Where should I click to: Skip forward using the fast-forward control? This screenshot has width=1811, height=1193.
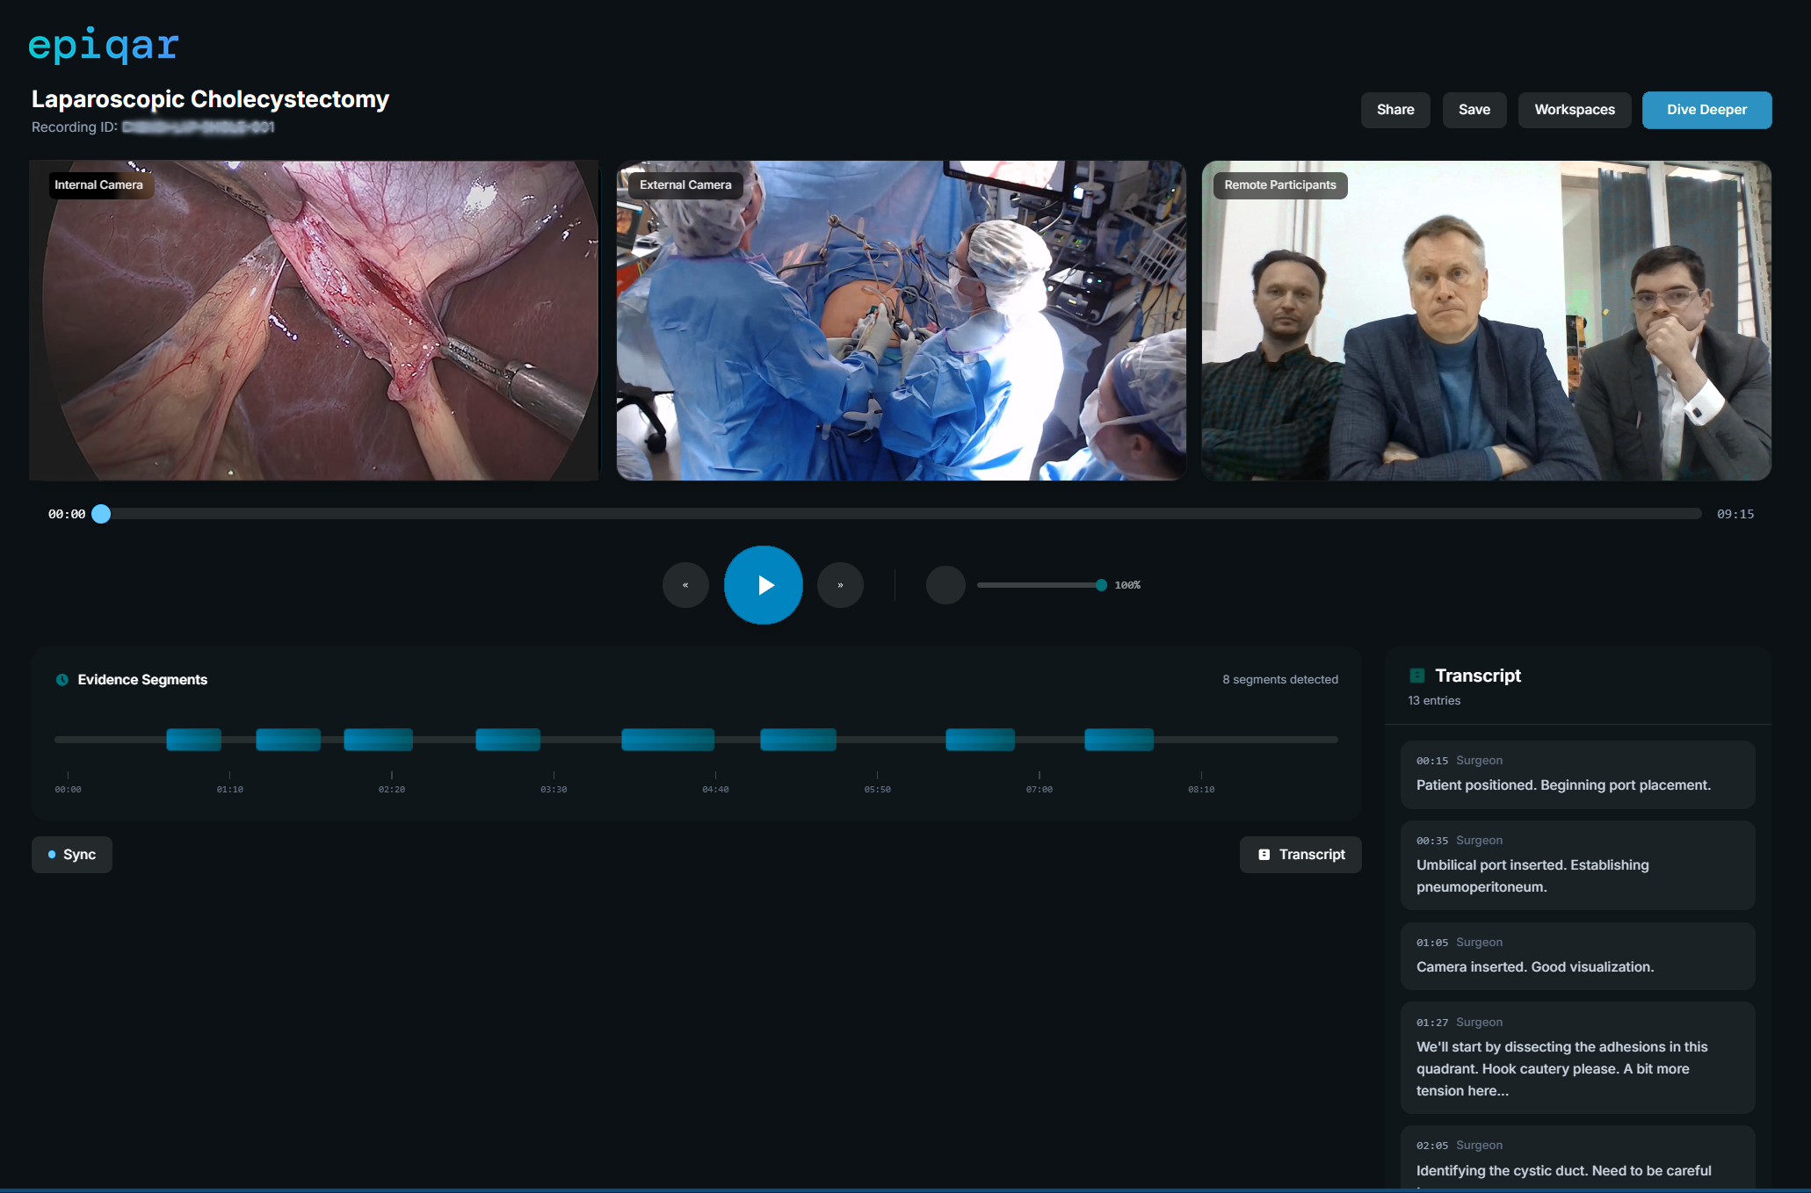[x=840, y=584]
